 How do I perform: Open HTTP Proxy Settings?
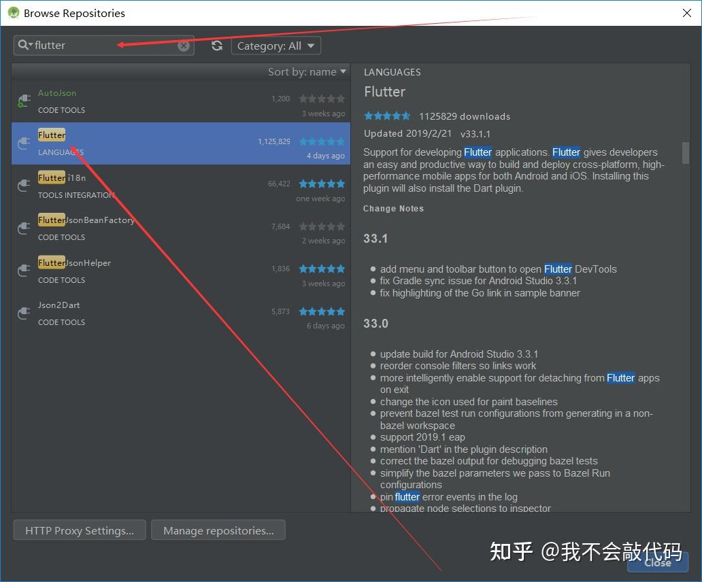tap(79, 530)
